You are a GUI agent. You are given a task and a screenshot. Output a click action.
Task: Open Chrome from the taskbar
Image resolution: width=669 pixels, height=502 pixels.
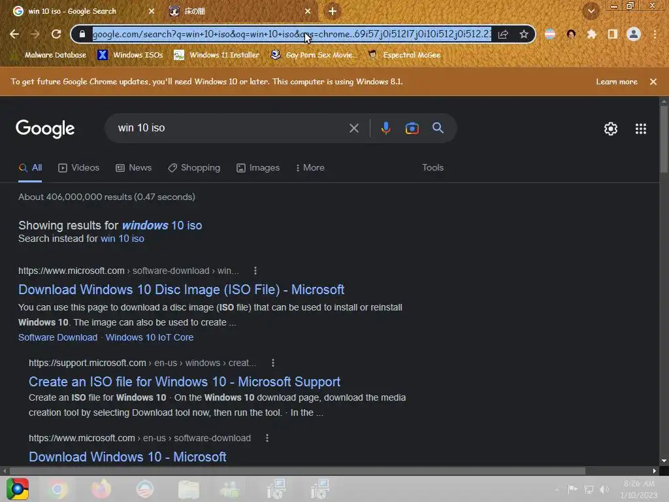coord(57,489)
